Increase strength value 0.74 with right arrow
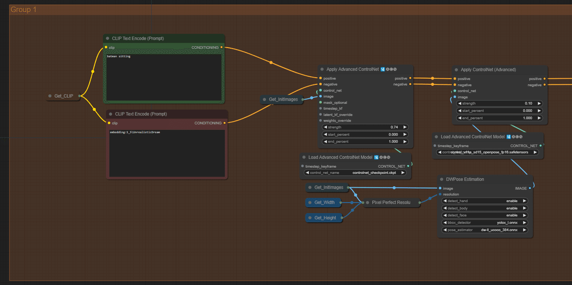The height and width of the screenshot is (285, 572). 405,127
